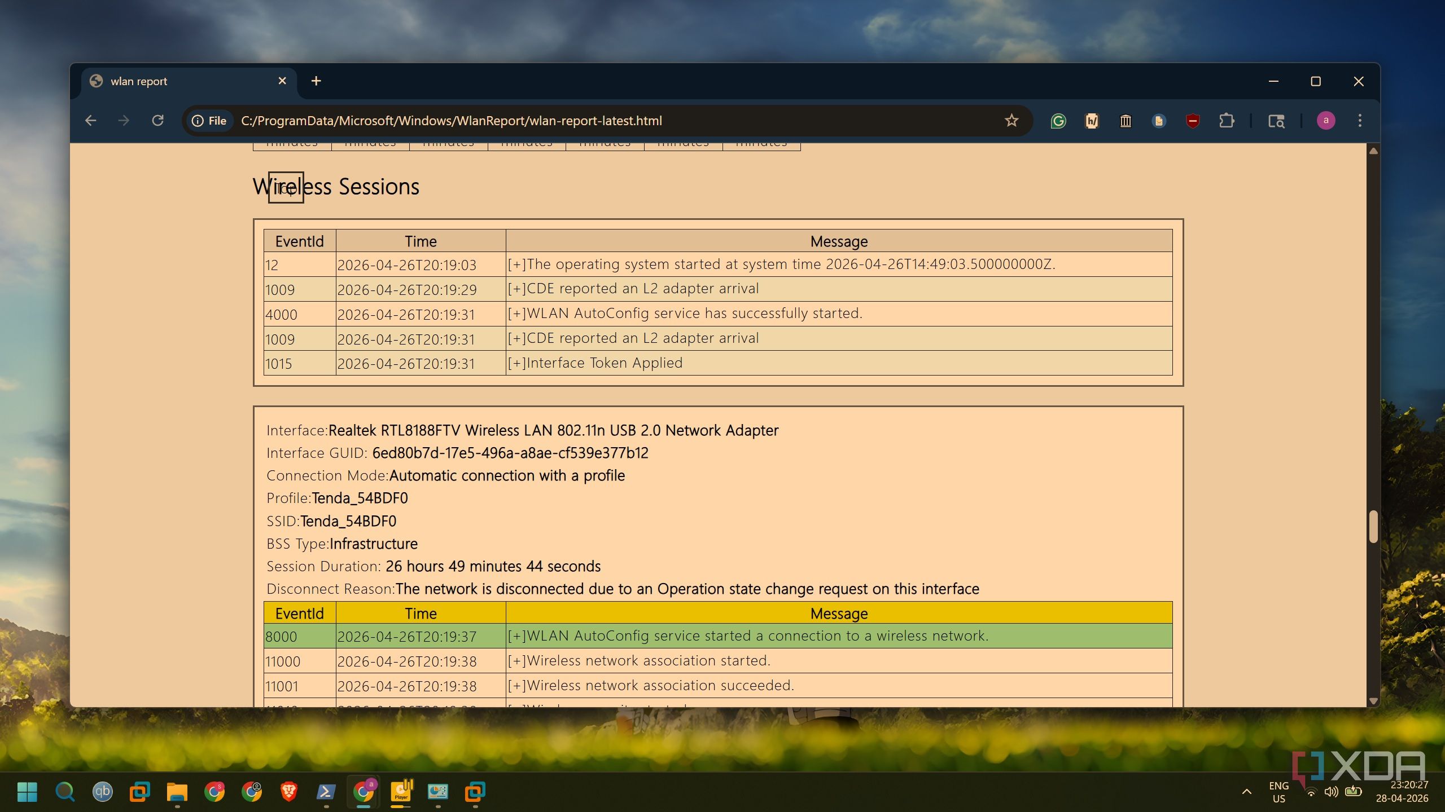Open a new browser tab
Image resolution: width=1445 pixels, height=812 pixels.
coord(316,81)
